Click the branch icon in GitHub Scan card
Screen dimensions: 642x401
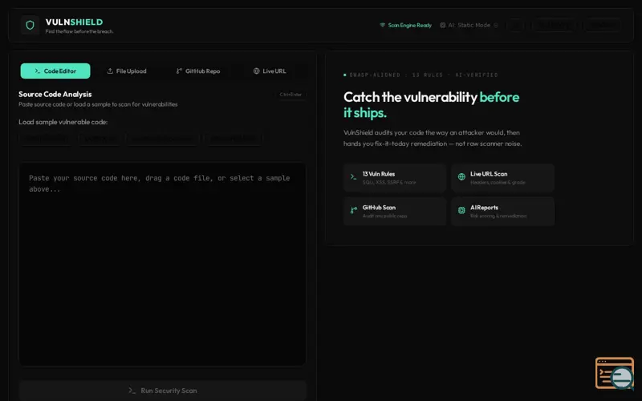353,210
